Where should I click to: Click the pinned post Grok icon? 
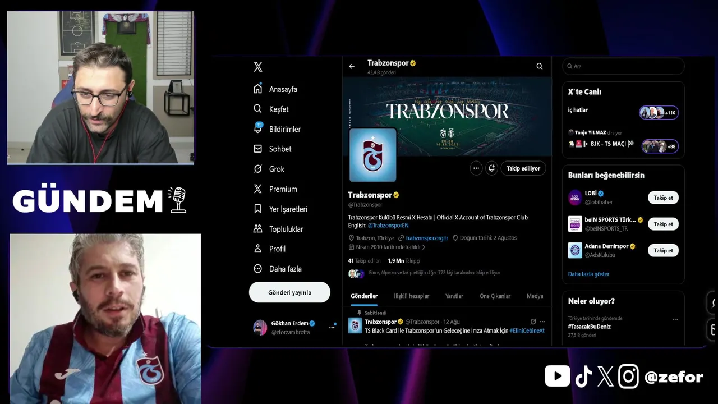pyautogui.click(x=533, y=322)
